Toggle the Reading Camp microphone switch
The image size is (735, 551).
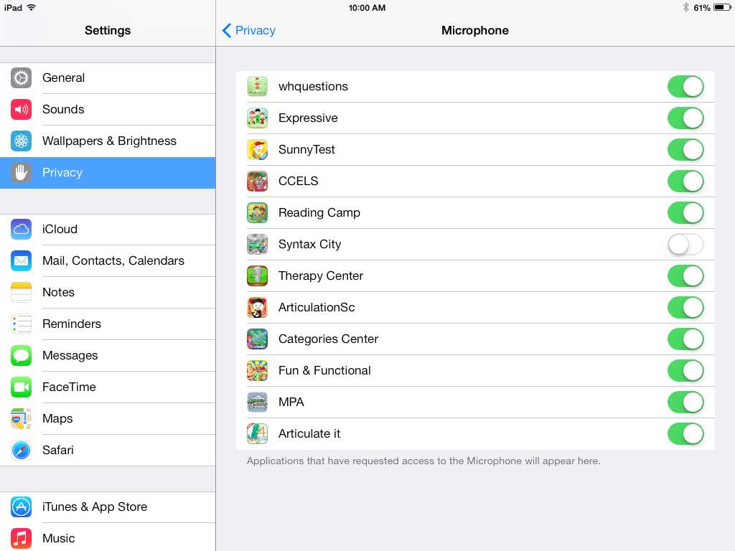tap(685, 212)
